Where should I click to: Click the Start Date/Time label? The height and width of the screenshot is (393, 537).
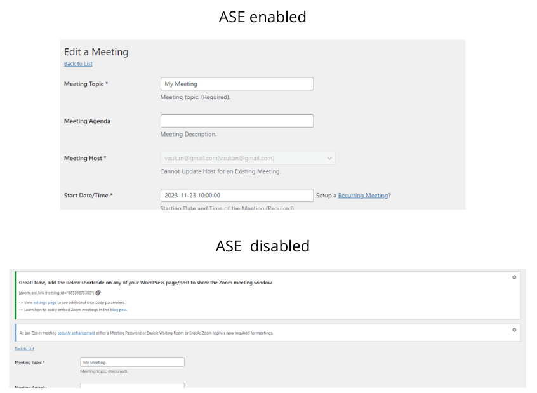pos(88,196)
